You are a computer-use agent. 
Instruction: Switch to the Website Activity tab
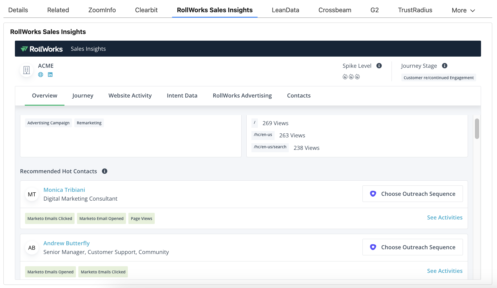[130, 96]
